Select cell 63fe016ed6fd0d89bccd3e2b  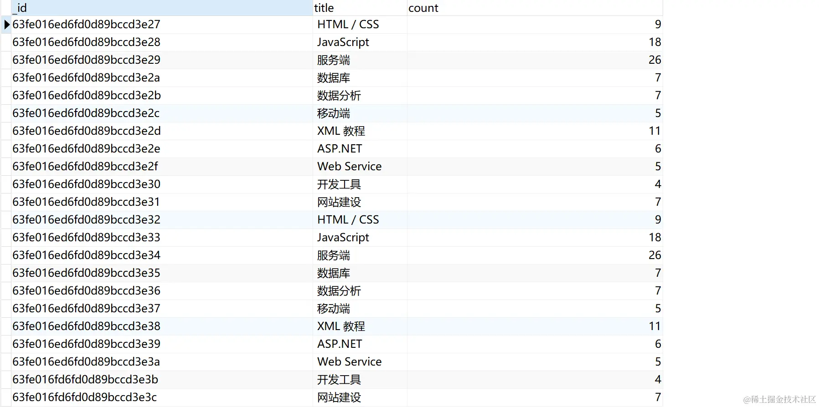[162, 96]
